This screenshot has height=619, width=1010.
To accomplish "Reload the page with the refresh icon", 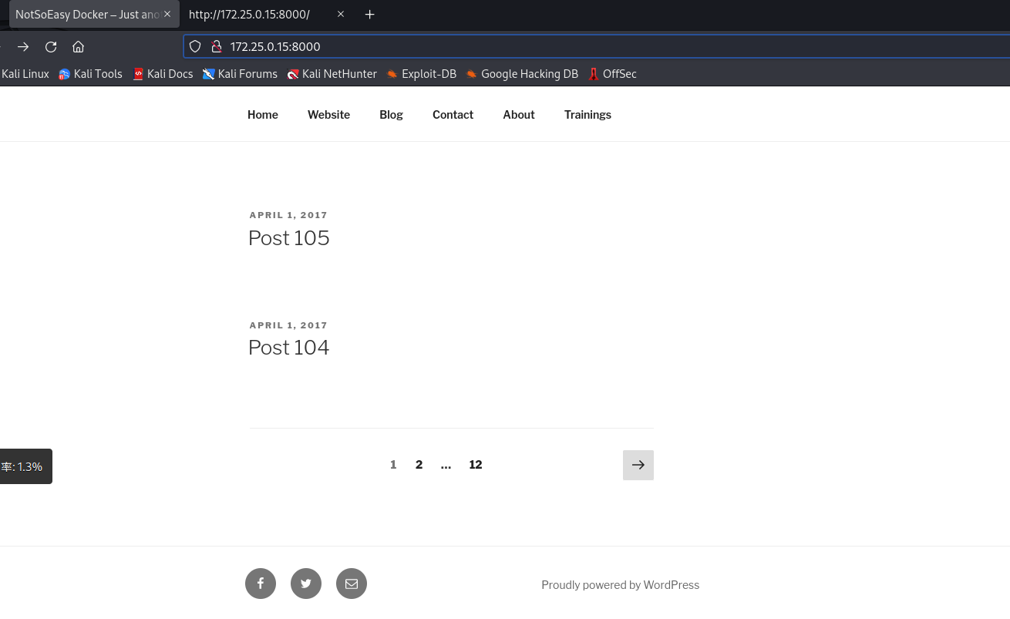I will tap(51, 46).
